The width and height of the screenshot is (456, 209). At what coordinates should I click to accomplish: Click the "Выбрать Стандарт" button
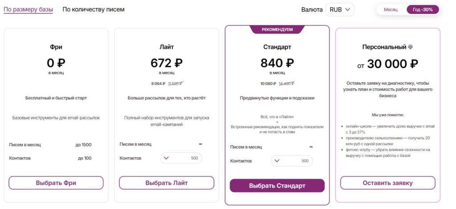coord(277,185)
